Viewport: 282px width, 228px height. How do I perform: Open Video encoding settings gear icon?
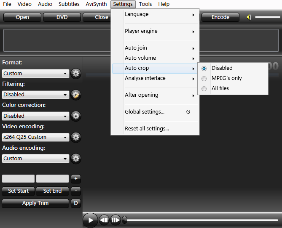(76, 137)
